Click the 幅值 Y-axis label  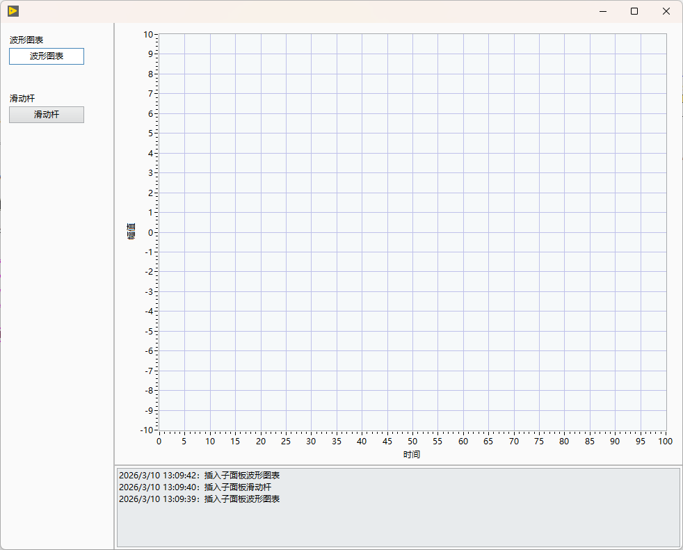click(131, 232)
